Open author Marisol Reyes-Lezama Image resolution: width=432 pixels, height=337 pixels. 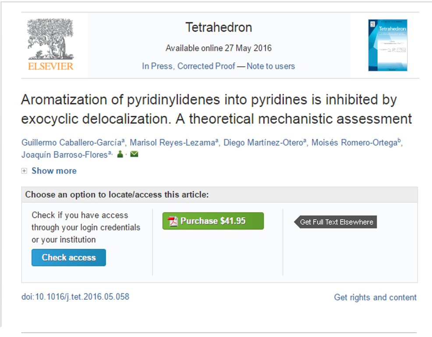point(173,143)
